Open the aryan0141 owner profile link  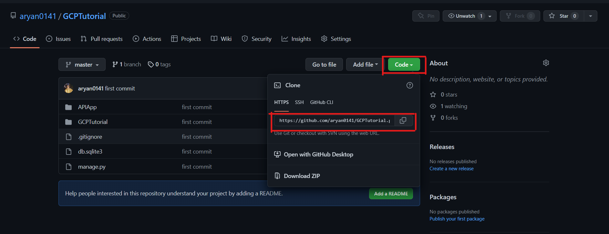38,16
